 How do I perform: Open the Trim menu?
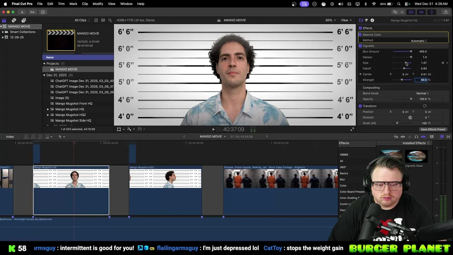61,4
